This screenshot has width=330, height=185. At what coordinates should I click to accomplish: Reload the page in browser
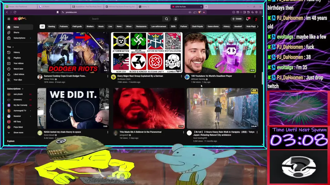coord(15,12)
